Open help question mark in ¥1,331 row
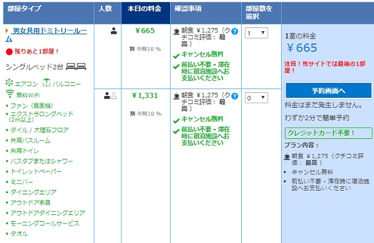This screenshot has height=243, width=374. [x=235, y=96]
